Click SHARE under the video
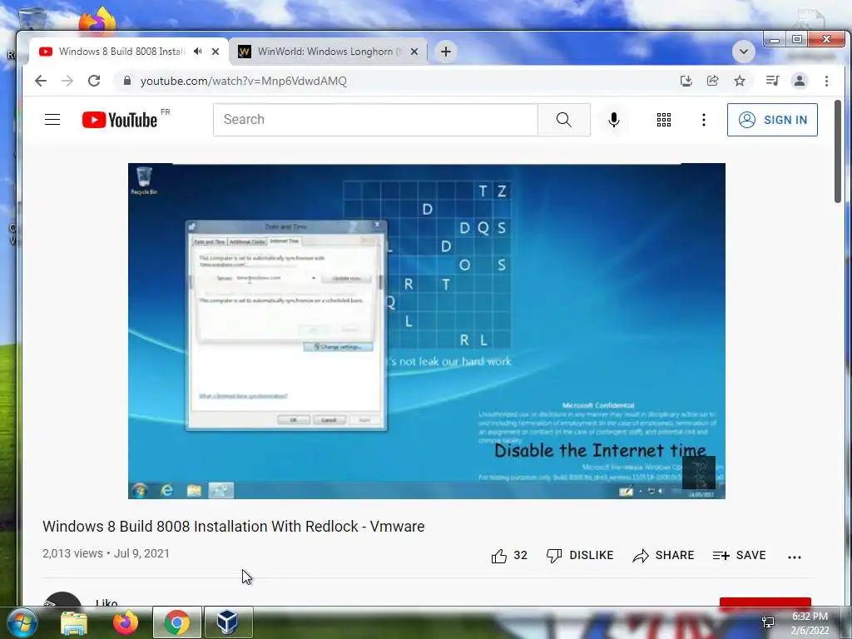The height and width of the screenshot is (639, 852). point(663,555)
